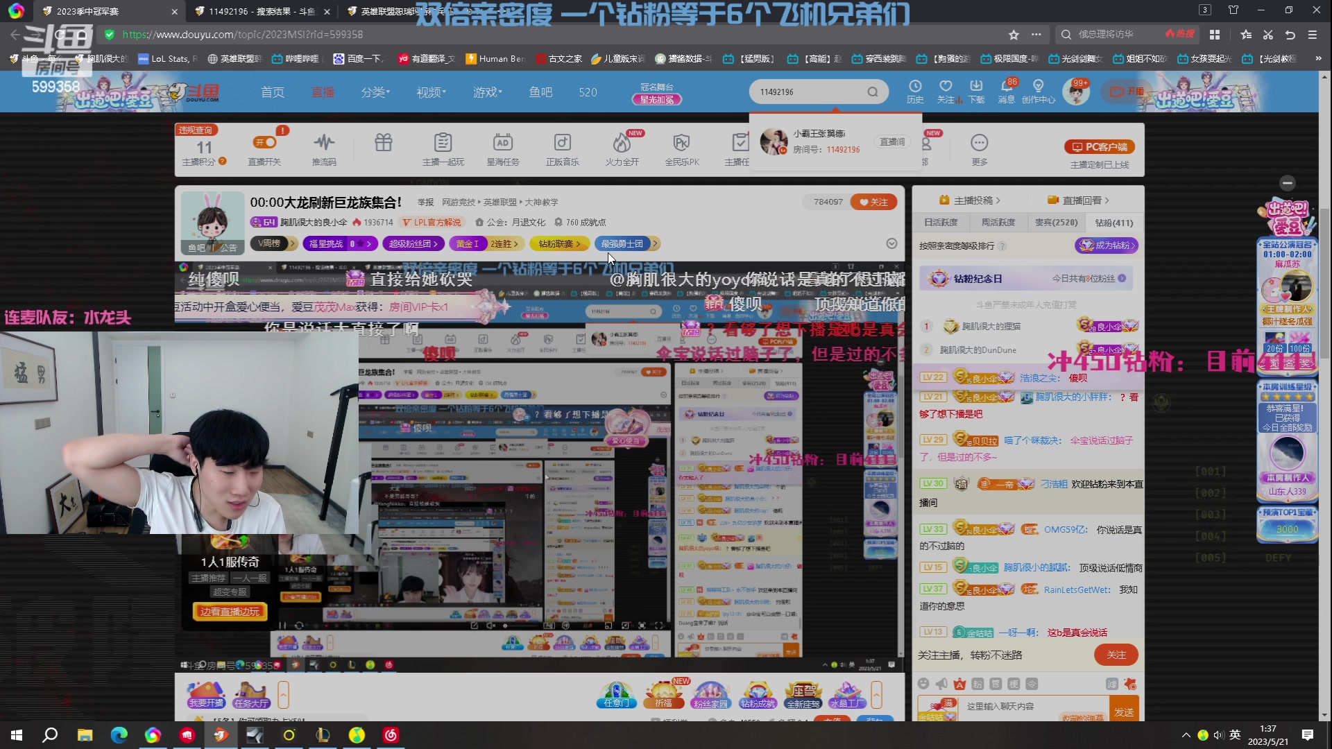The height and width of the screenshot is (749, 1332).
Task: Open the 任意门 portal icon
Action: point(616,694)
